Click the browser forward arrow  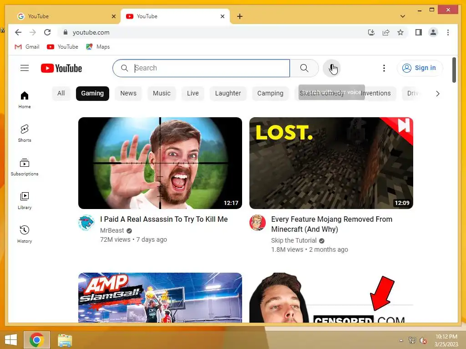click(x=33, y=32)
